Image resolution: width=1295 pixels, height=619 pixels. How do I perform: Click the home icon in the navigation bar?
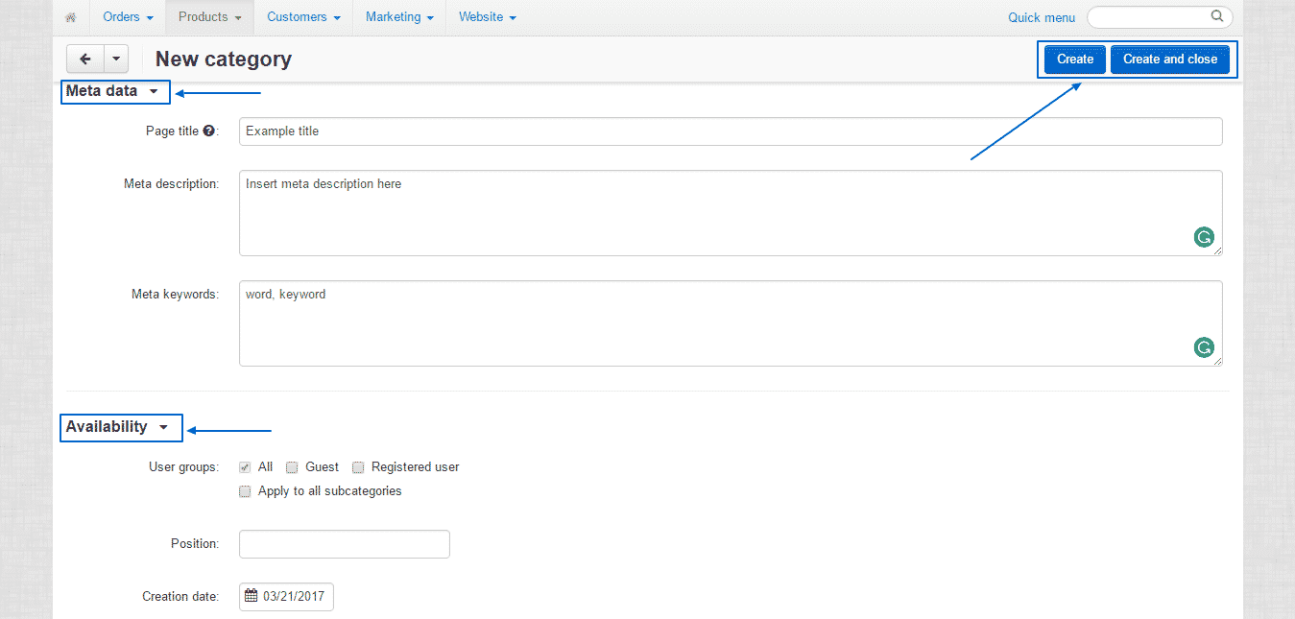click(x=70, y=16)
